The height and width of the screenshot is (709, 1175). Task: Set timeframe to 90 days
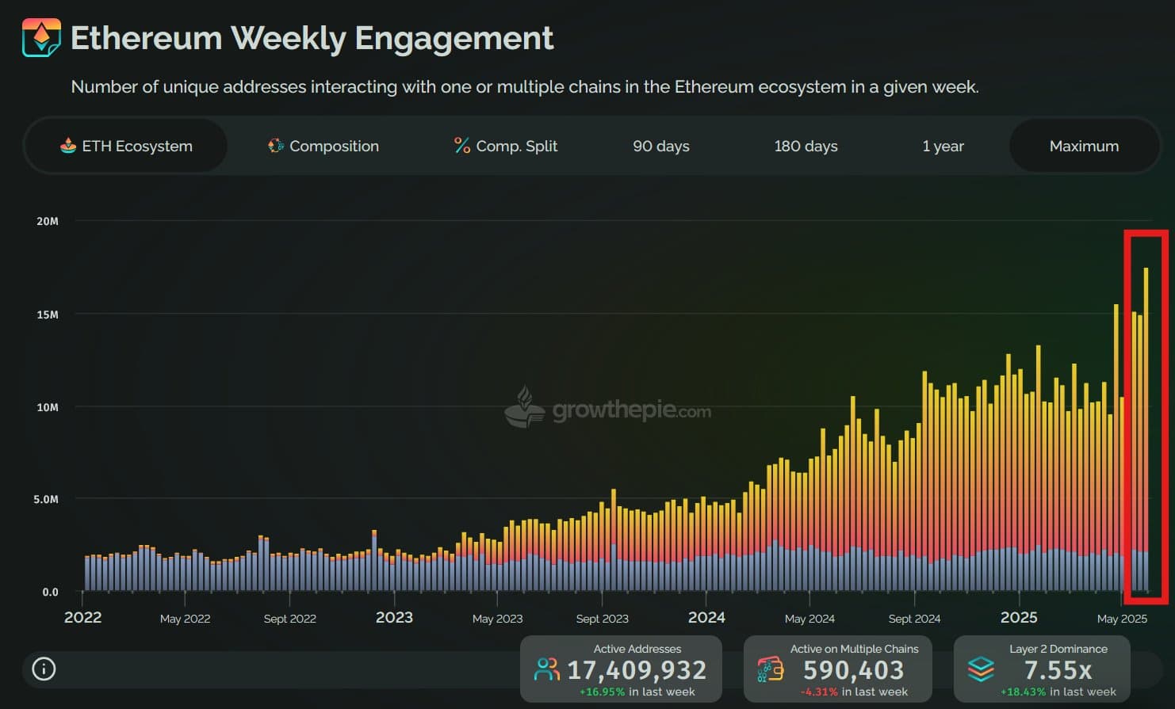(x=660, y=146)
